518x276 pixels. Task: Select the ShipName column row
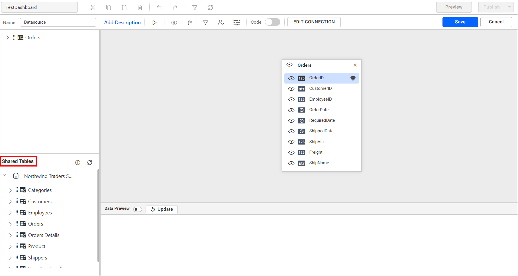pos(322,163)
